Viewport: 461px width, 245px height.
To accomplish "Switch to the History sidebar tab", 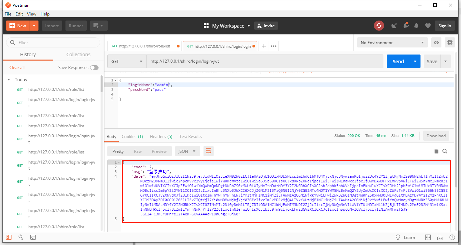I will tap(28, 55).
